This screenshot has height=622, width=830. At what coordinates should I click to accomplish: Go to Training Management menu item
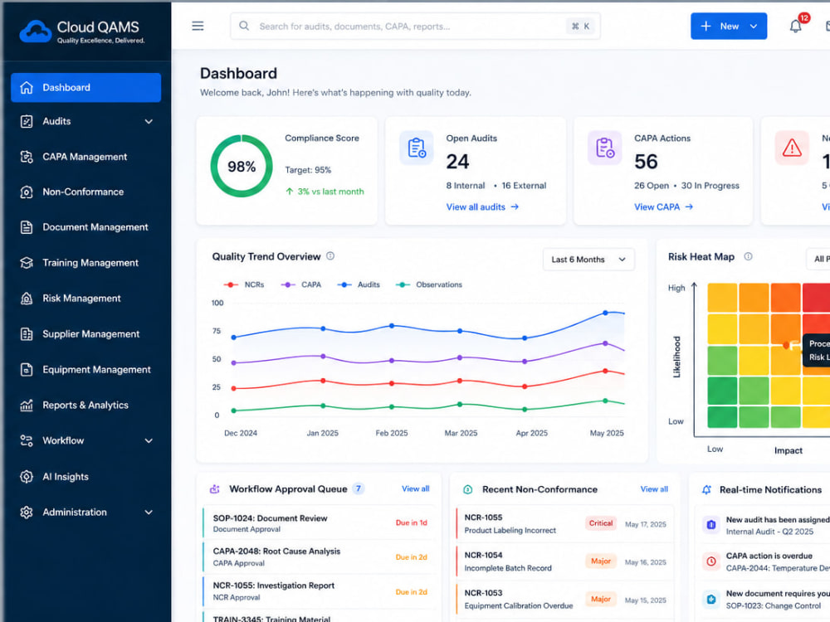pyautogui.click(x=85, y=263)
